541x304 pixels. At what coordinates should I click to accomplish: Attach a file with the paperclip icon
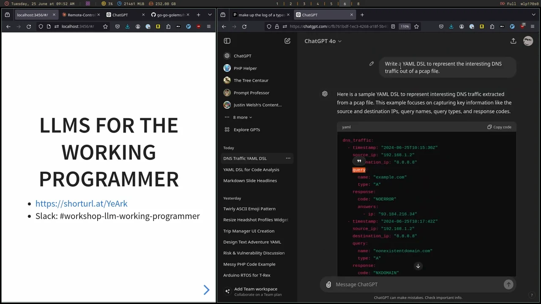(x=328, y=285)
